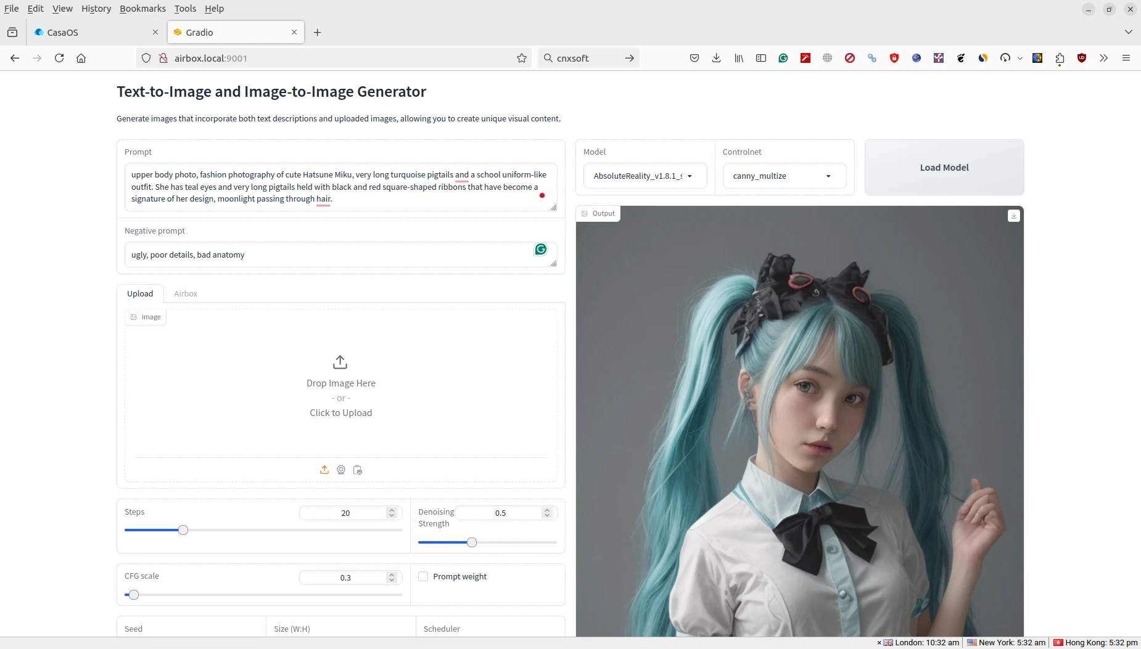The width and height of the screenshot is (1141, 649).
Task: Switch to the CasaOS browser tab
Action: pyautogui.click(x=96, y=32)
